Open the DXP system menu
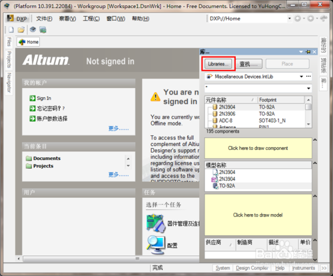 17,19
